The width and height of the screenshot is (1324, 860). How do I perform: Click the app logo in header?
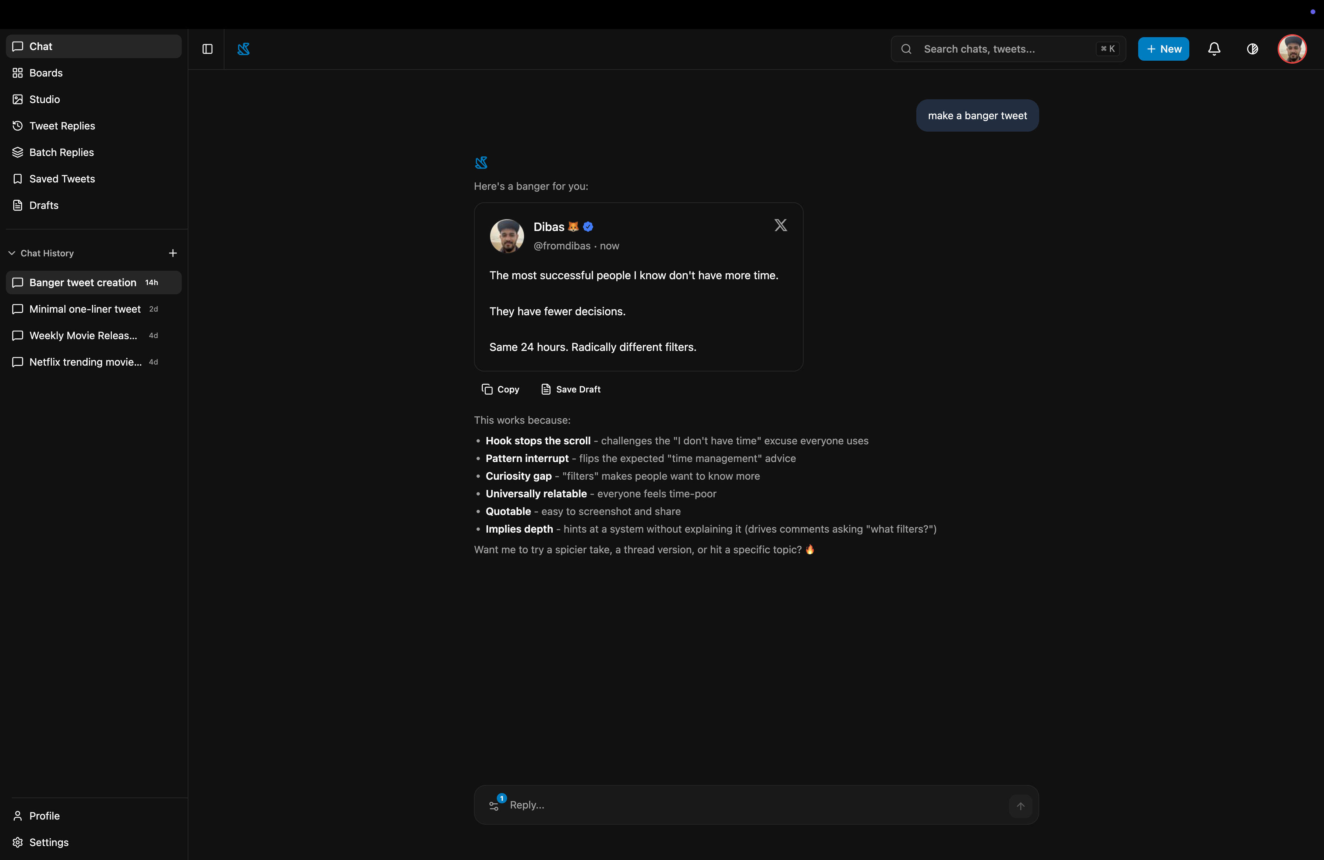[x=244, y=49]
